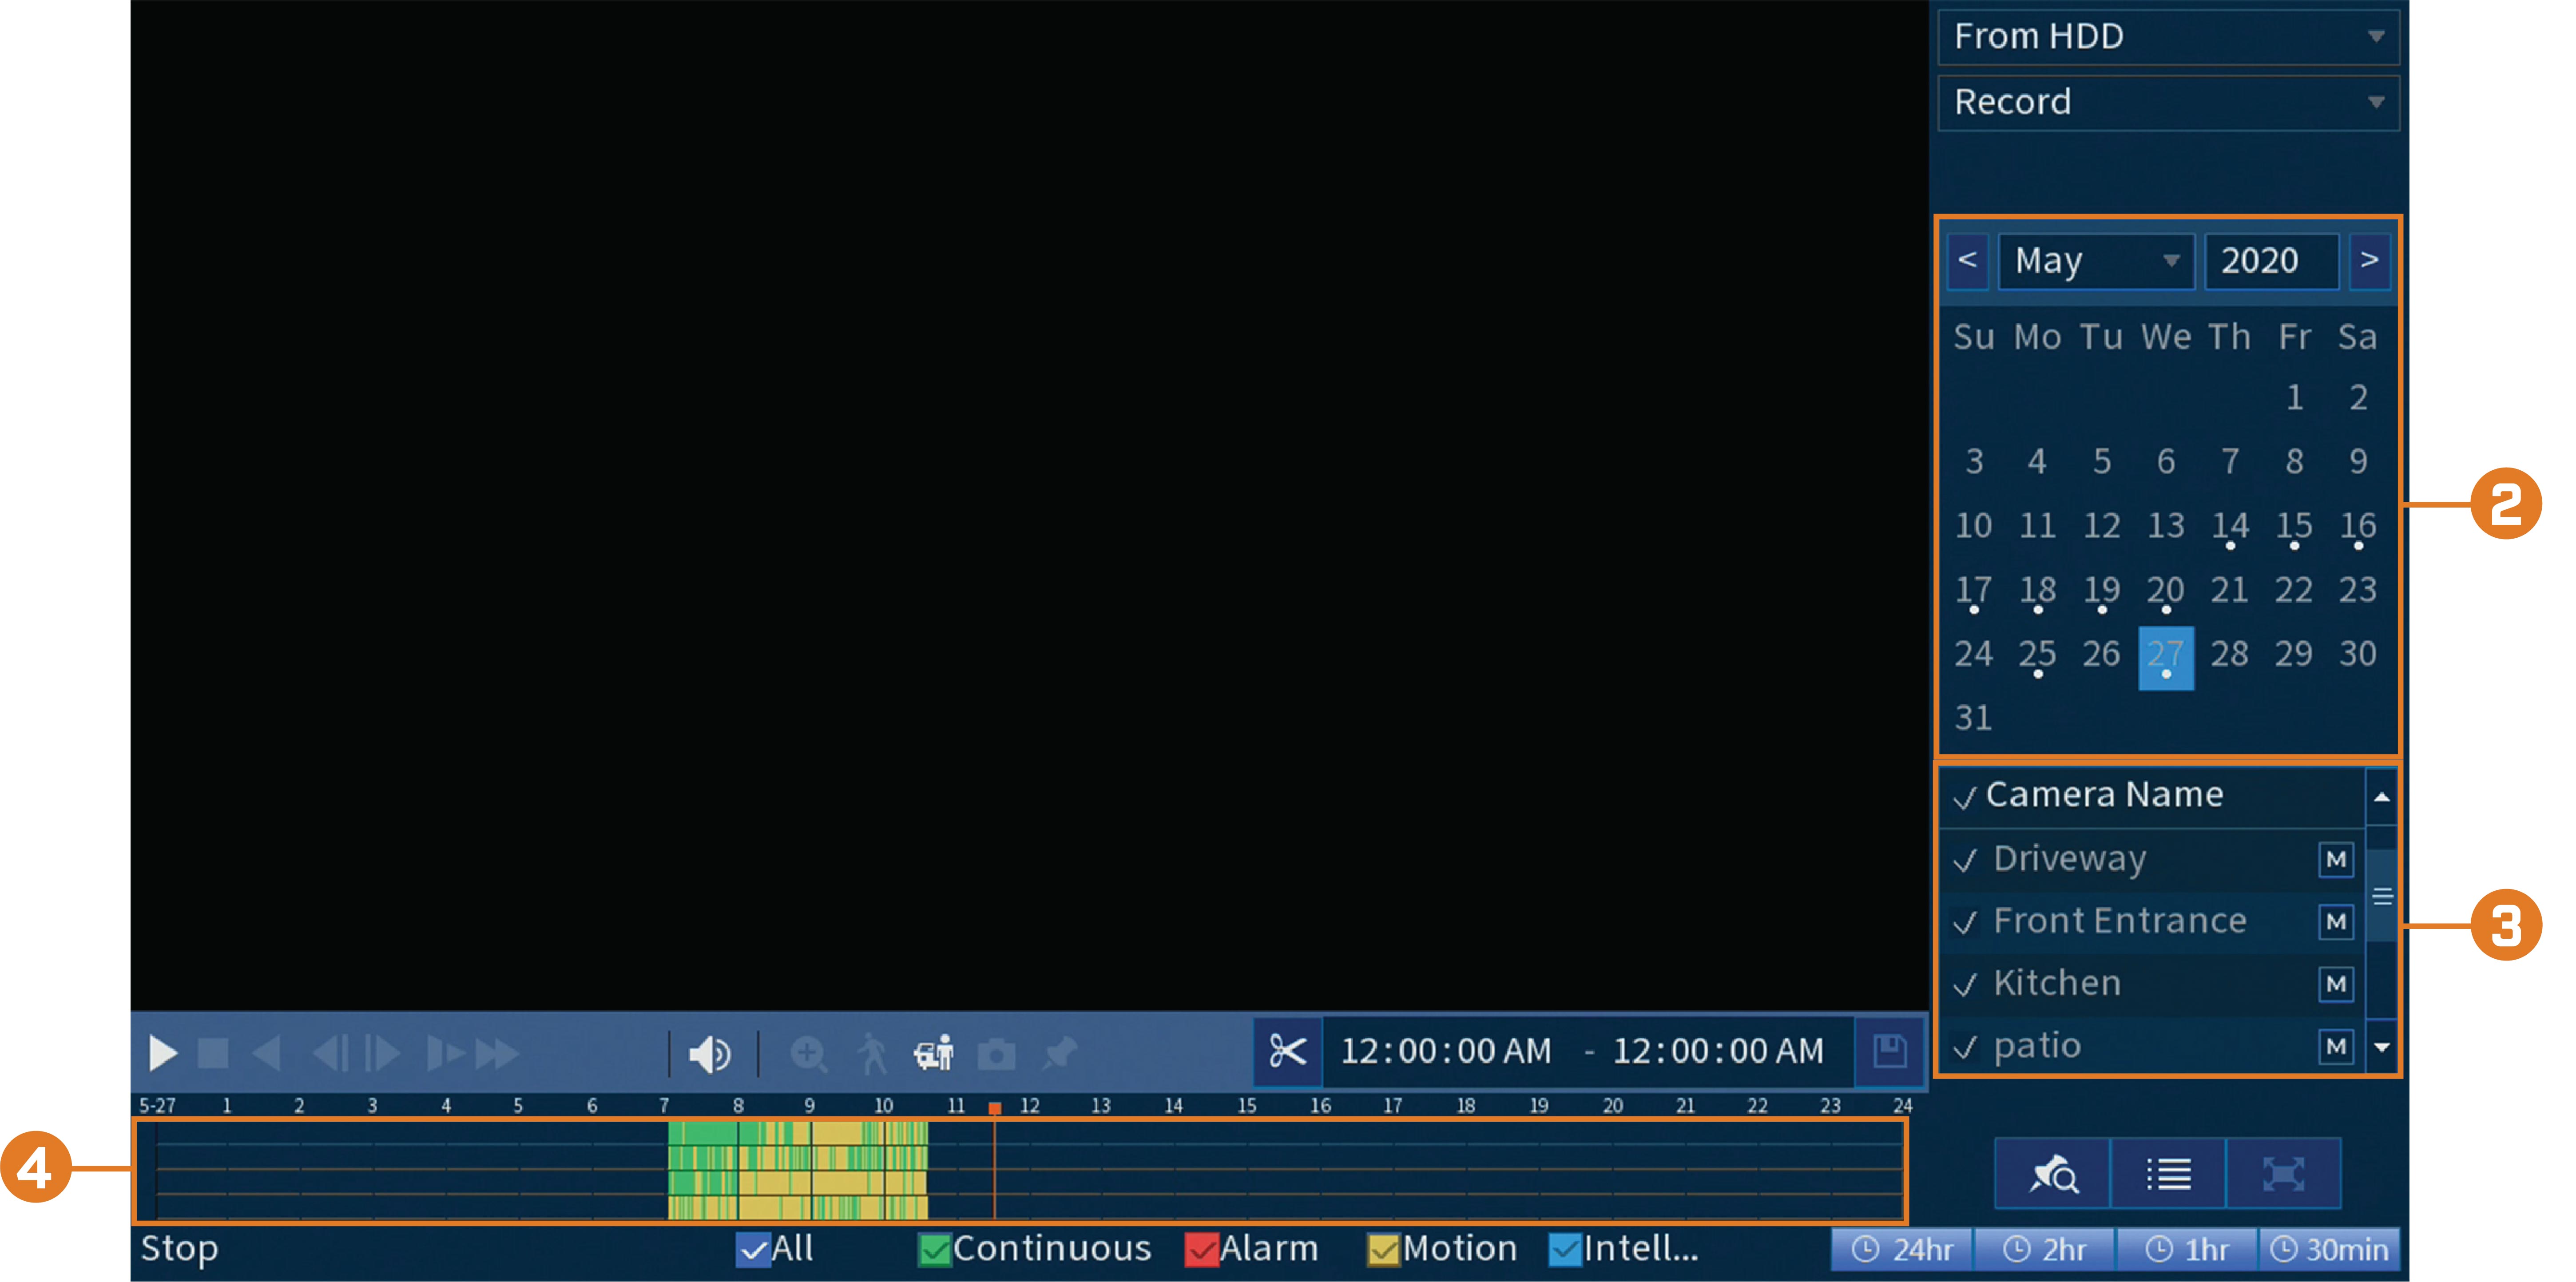Image resolution: width=2576 pixels, height=1282 pixels.
Task: Open the smart search icon
Action: coord(2053,1173)
